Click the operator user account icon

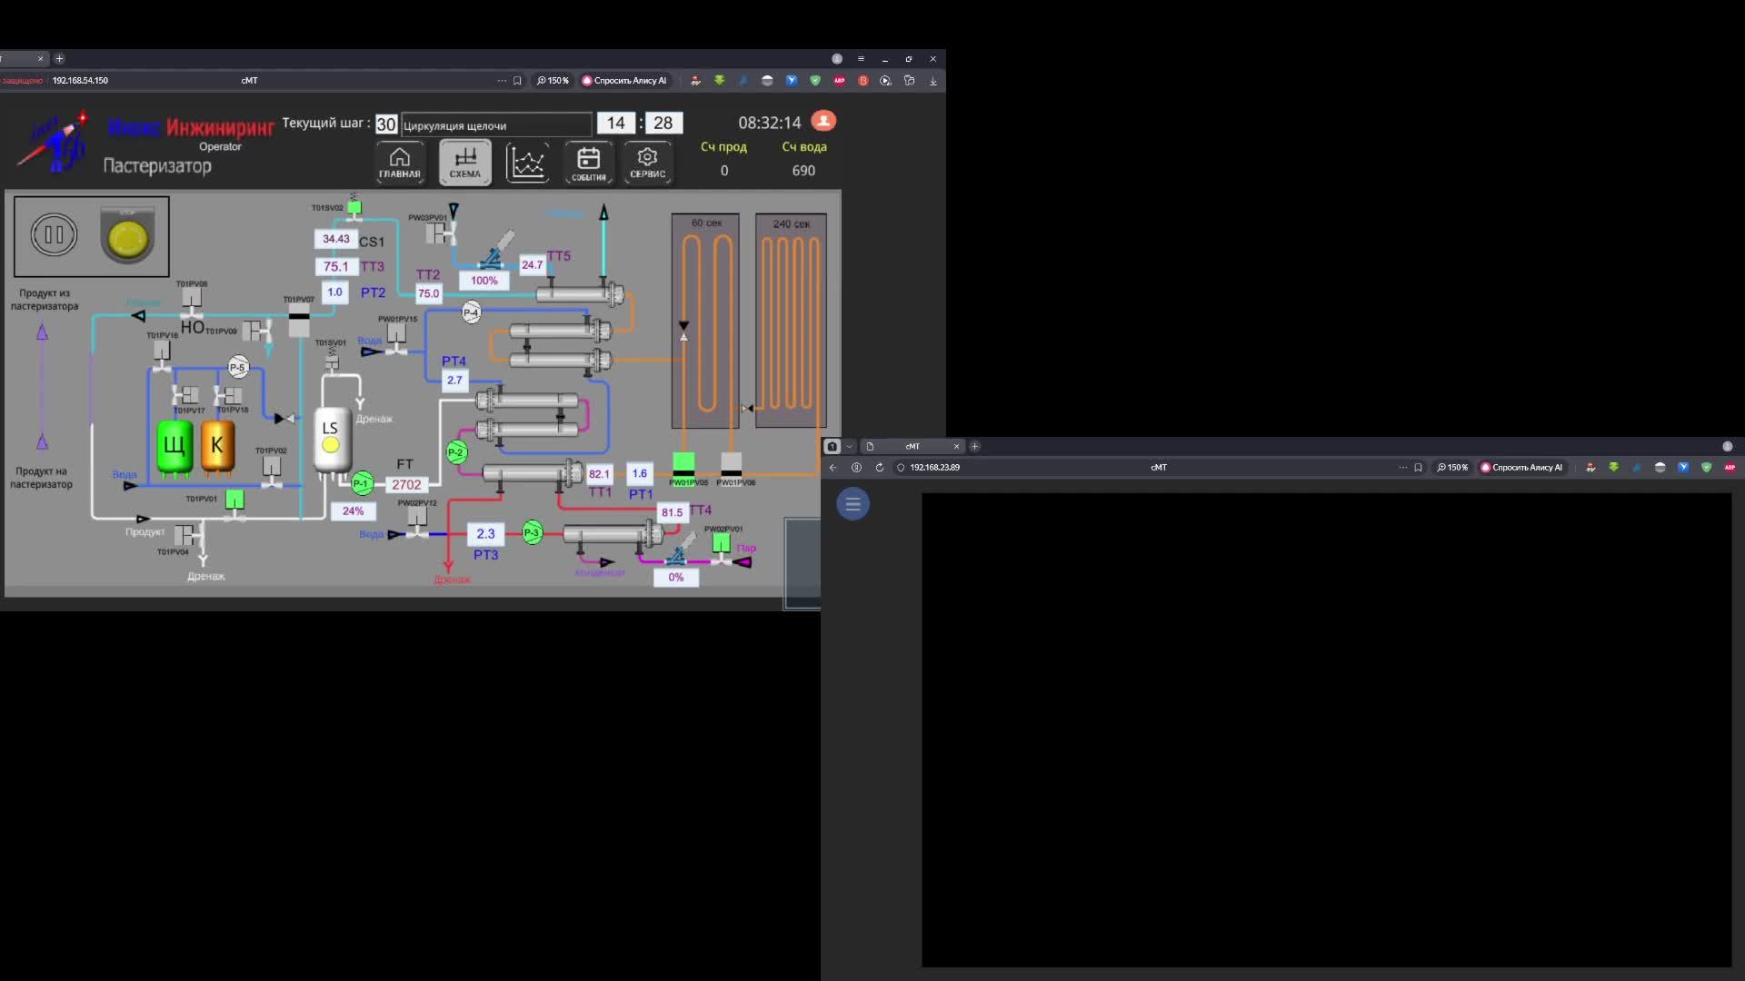tap(823, 121)
